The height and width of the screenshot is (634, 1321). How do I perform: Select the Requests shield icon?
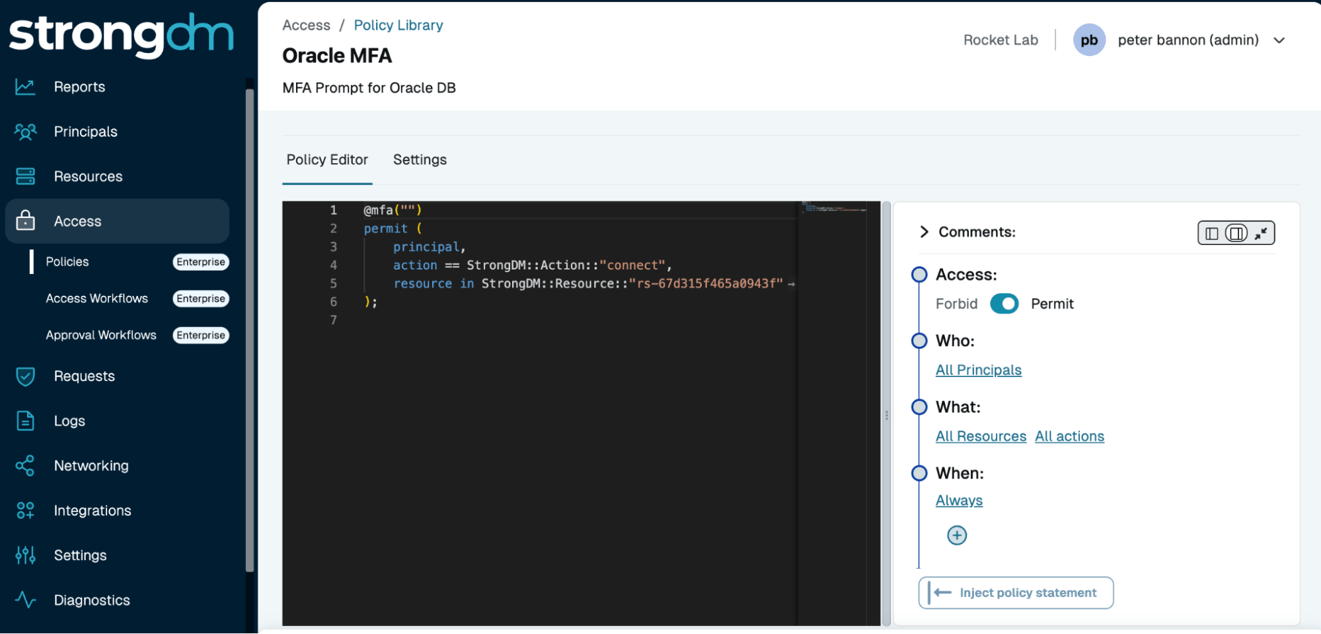tap(25, 375)
